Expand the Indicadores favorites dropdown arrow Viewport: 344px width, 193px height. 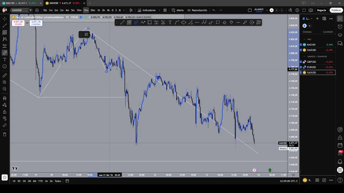[x=159, y=10]
